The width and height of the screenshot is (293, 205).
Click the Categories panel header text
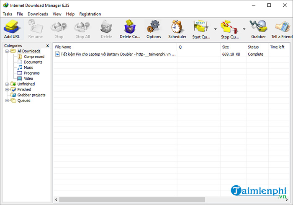[x=13, y=46]
